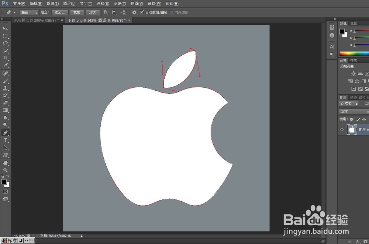Select the Rectangular Marquee tool
Viewport: 369px width, 244px height.
[x=5, y=36]
